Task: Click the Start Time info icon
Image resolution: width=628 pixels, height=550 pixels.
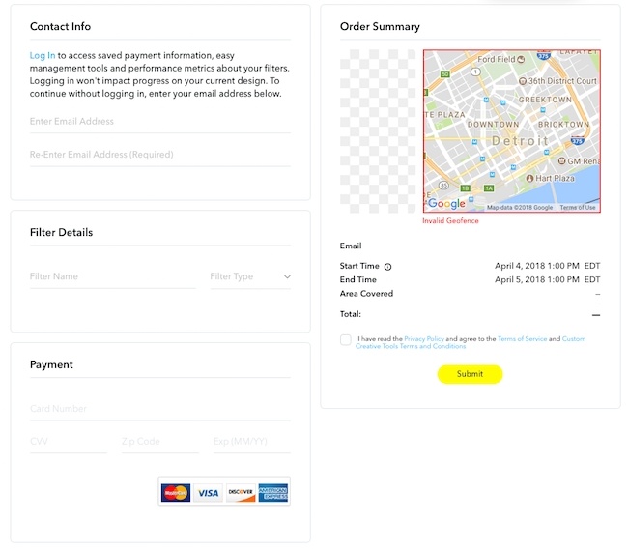Action: click(387, 267)
